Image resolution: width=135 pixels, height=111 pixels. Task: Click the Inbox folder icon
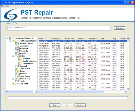(18, 56)
